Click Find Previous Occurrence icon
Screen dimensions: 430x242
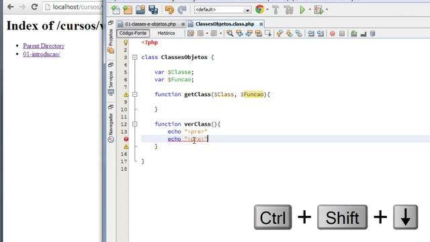tap(239, 34)
